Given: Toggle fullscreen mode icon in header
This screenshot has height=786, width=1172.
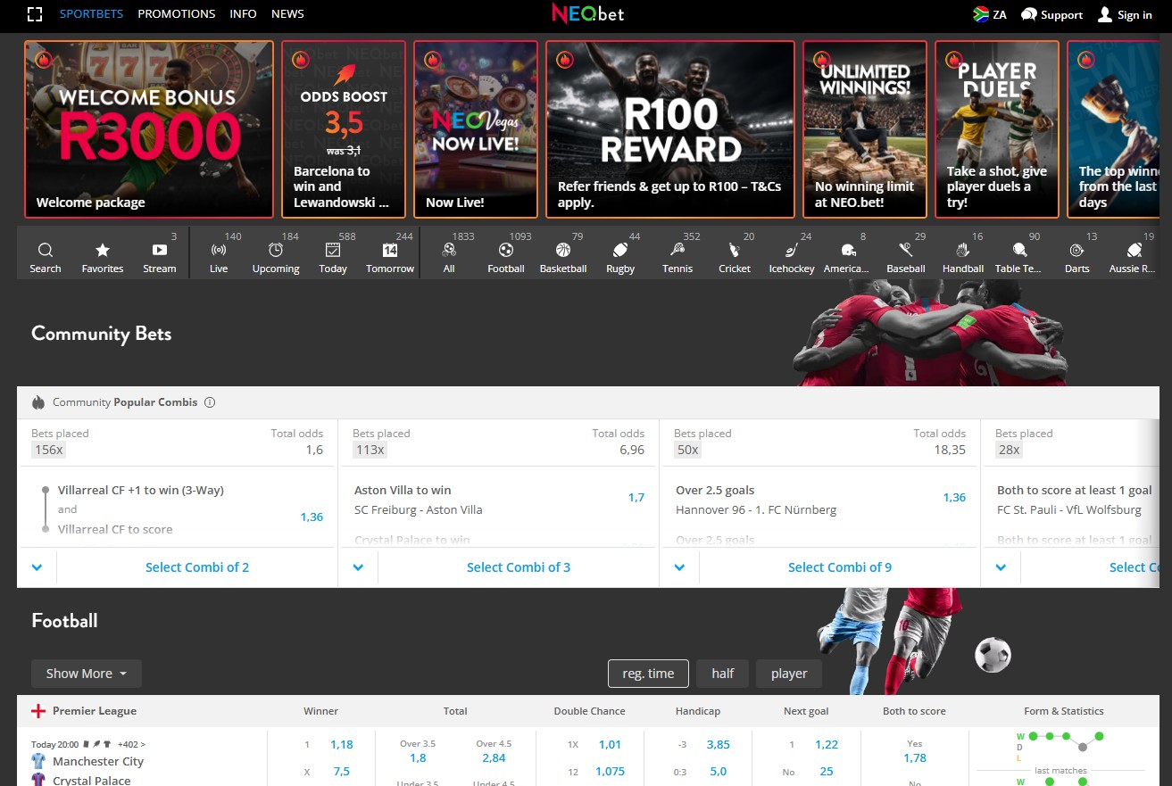Looking at the screenshot, I should pos(35,14).
